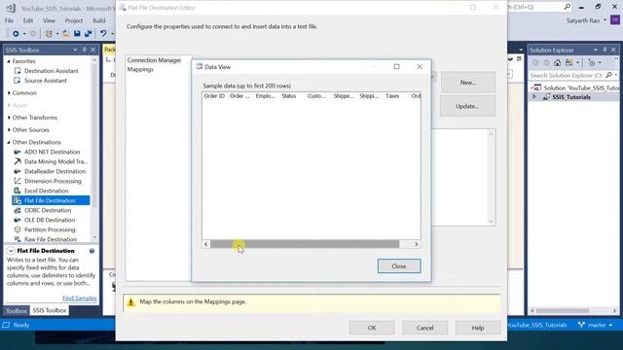Image resolution: width=623 pixels, height=350 pixels.
Task: Select the Connection Manager page
Action: 154,60
